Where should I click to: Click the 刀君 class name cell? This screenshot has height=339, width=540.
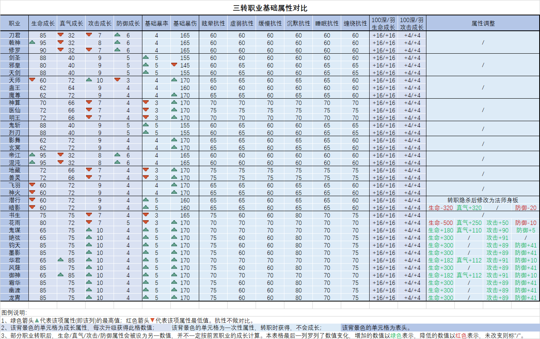click(15, 35)
